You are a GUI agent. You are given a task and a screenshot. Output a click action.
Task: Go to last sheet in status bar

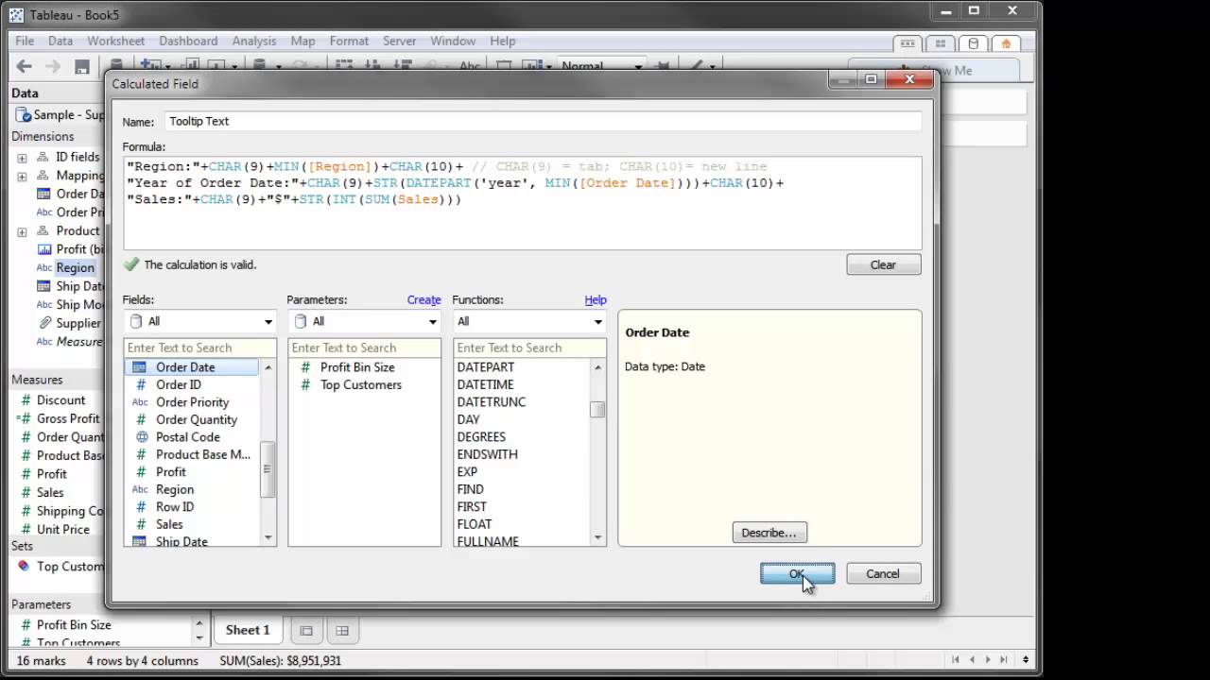tap(1006, 660)
